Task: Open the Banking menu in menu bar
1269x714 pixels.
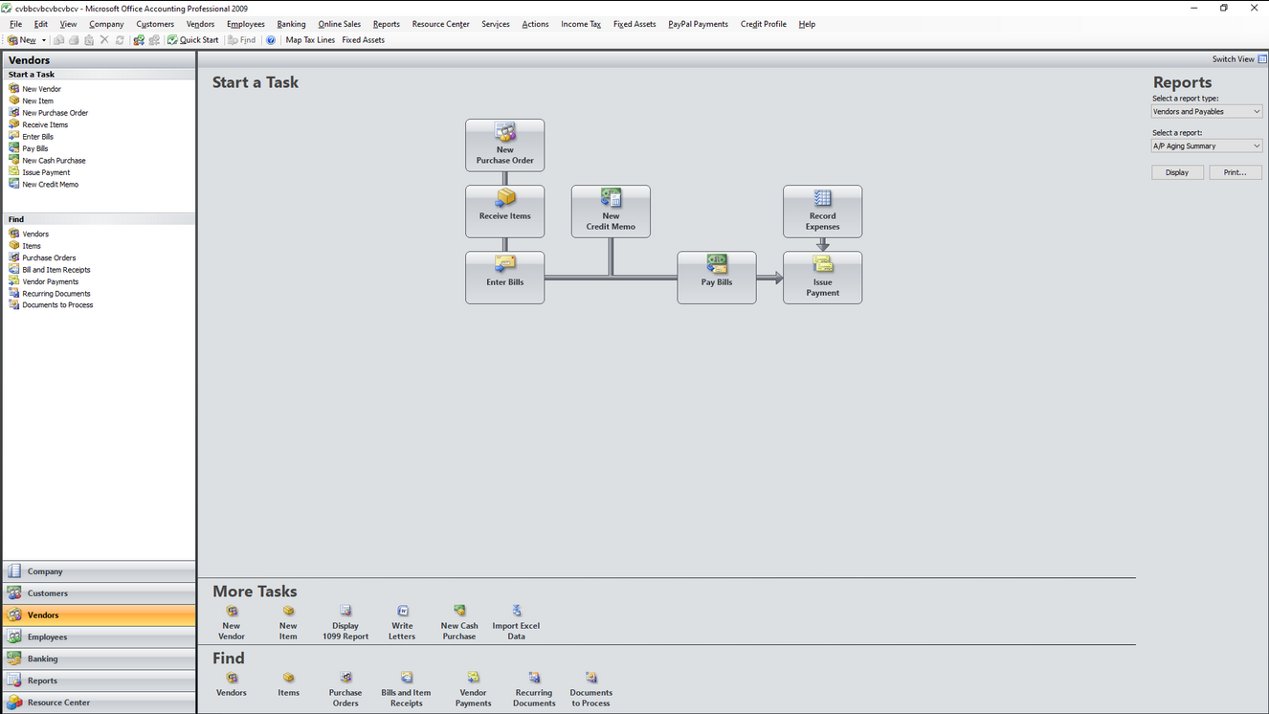Action: pos(291,24)
